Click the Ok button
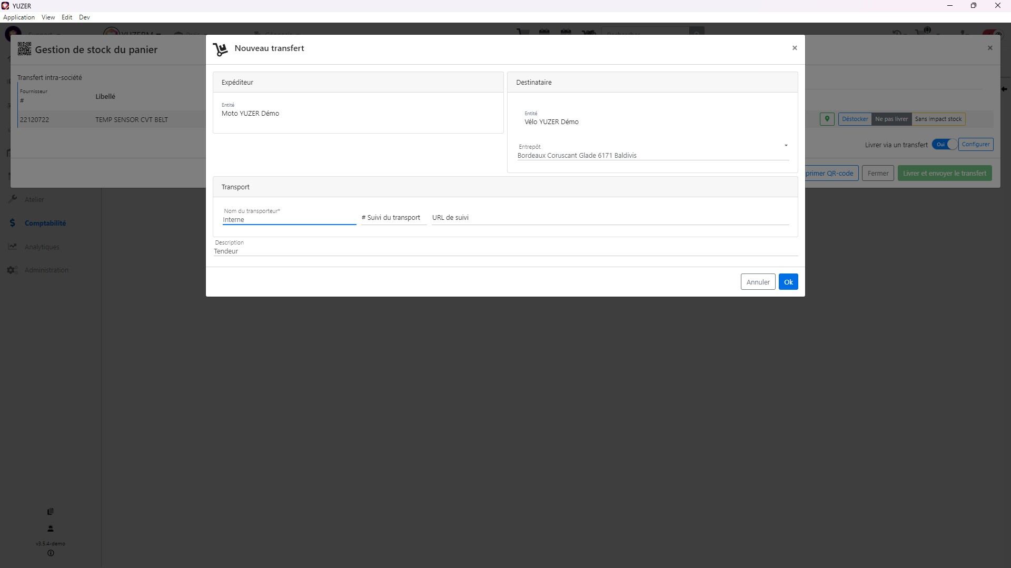 788,282
